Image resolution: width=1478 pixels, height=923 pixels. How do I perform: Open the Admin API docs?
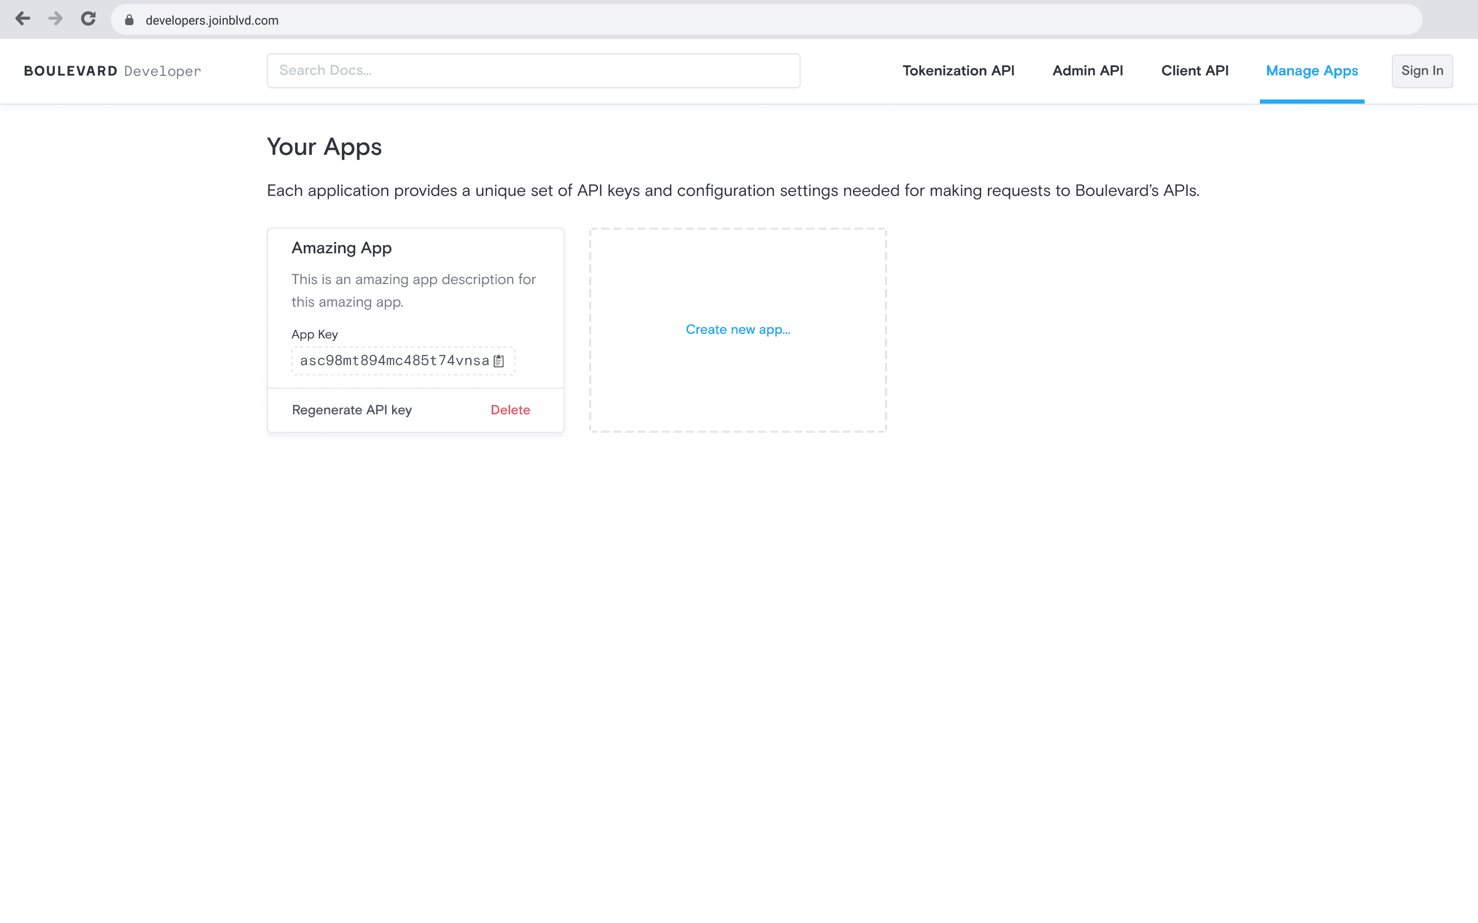click(x=1087, y=71)
